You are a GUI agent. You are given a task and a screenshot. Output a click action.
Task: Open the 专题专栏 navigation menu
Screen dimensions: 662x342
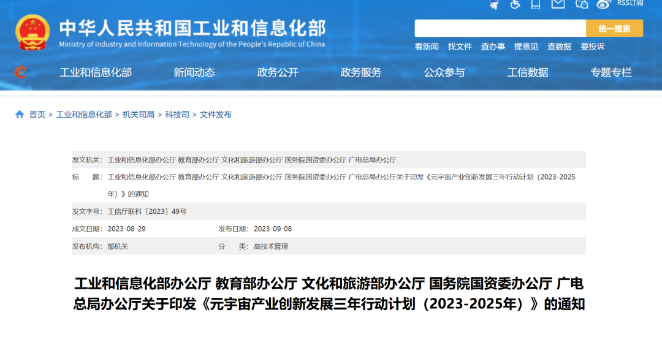(611, 72)
